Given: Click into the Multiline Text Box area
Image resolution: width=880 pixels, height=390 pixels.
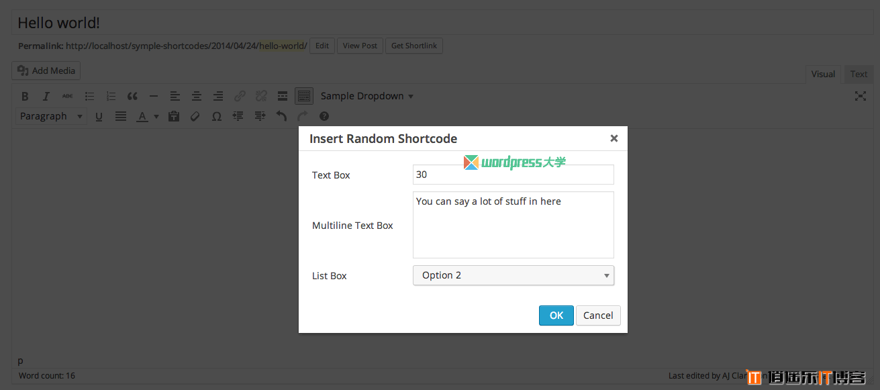Looking at the screenshot, I should click(514, 225).
